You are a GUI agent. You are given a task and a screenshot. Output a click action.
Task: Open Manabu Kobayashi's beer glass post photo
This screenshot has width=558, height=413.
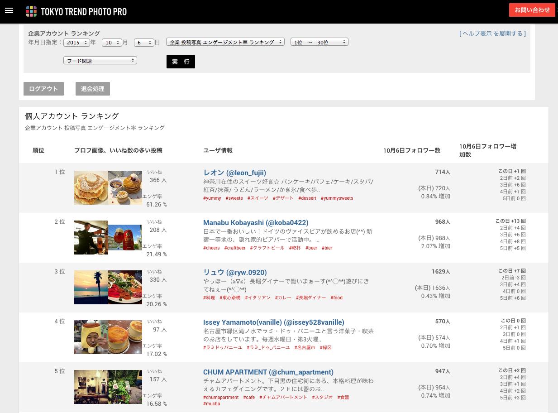coord(125,237)
